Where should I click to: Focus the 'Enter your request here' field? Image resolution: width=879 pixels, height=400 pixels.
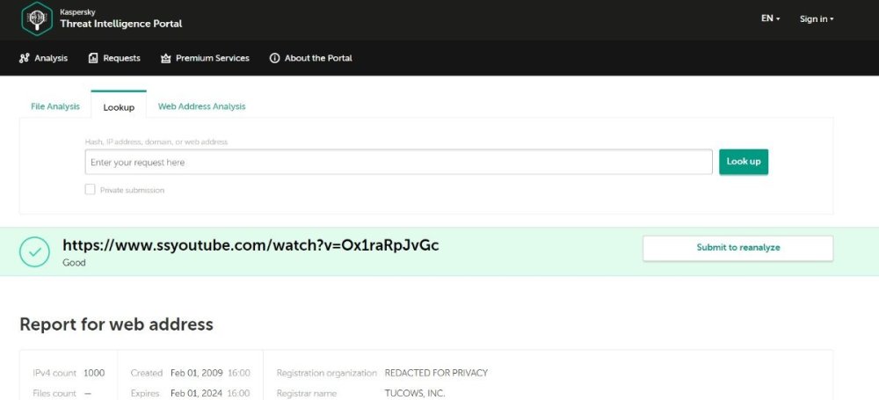(398, 162)
